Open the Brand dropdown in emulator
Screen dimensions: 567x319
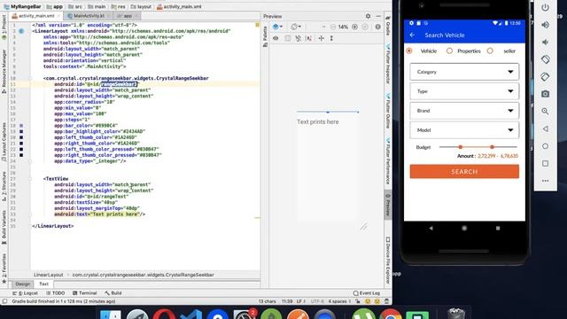point(464,111)
